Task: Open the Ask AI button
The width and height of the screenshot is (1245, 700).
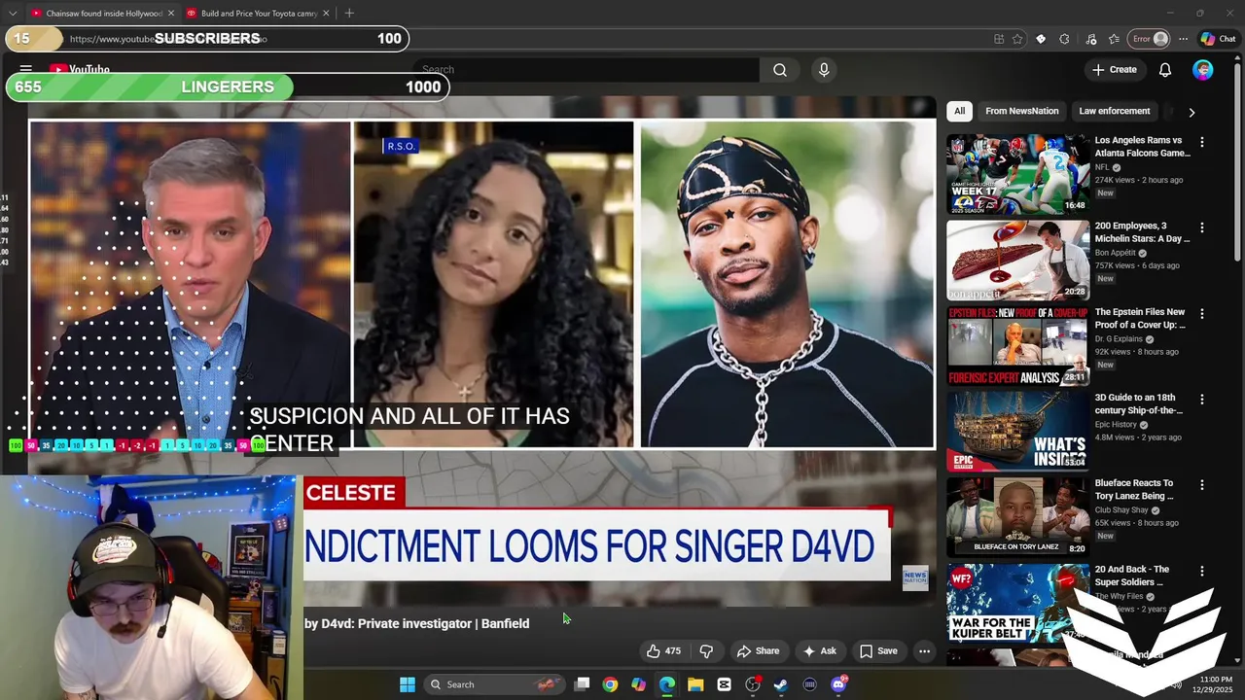Action: (819, 651)
